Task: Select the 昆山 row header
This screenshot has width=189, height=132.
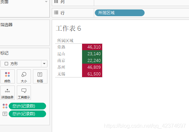Action: 61,54
